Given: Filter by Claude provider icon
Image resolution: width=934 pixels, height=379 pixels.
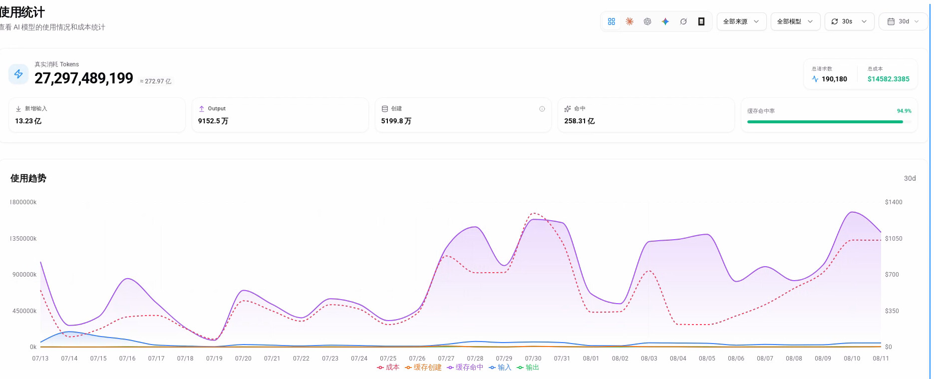Looking at the screenshot, I should [629, 21].
